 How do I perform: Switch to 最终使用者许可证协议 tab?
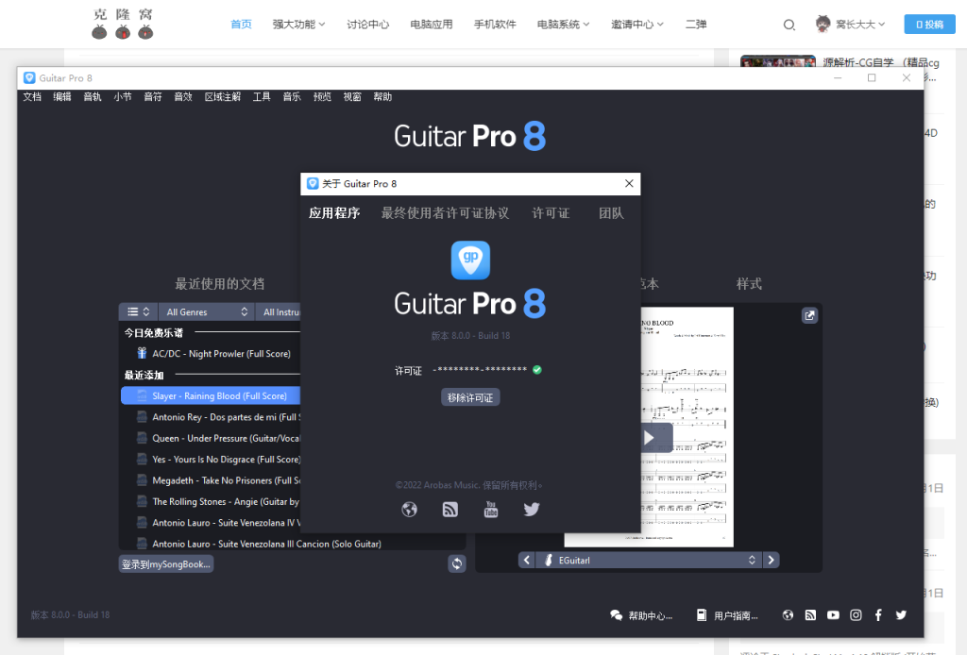pos(446,213)
